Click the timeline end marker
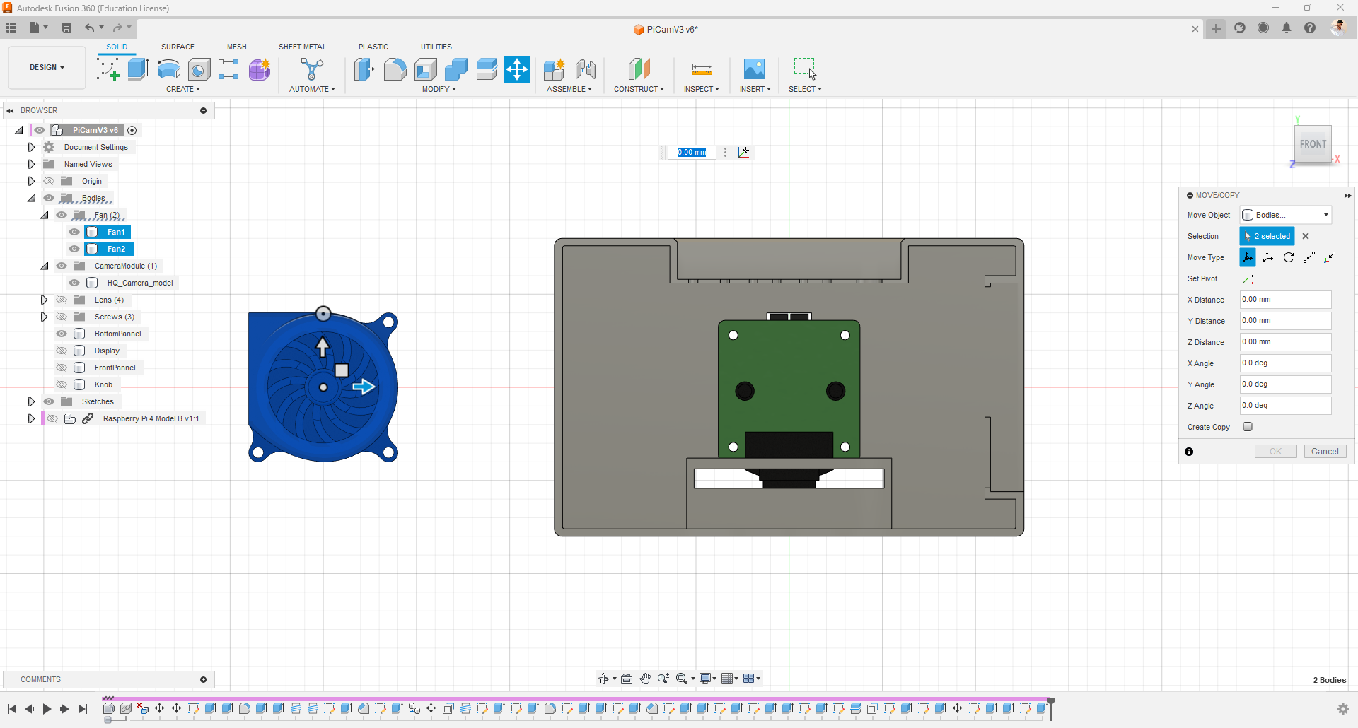This screenshot has width=1358, height=728. point(1051,705)
